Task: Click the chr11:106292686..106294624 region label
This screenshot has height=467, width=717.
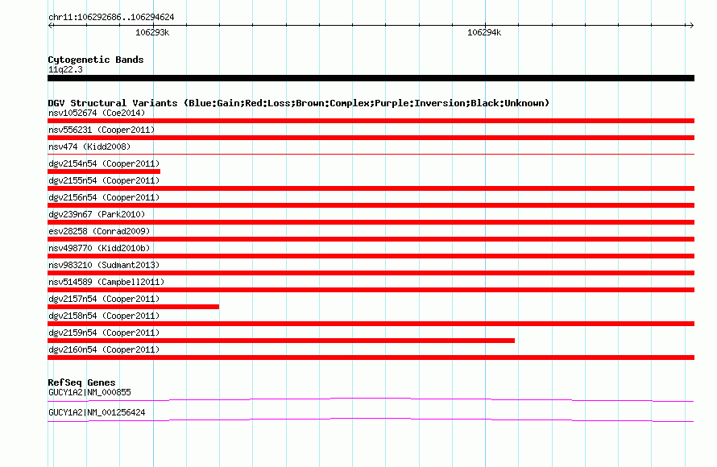Action: [x=111, y=18]
